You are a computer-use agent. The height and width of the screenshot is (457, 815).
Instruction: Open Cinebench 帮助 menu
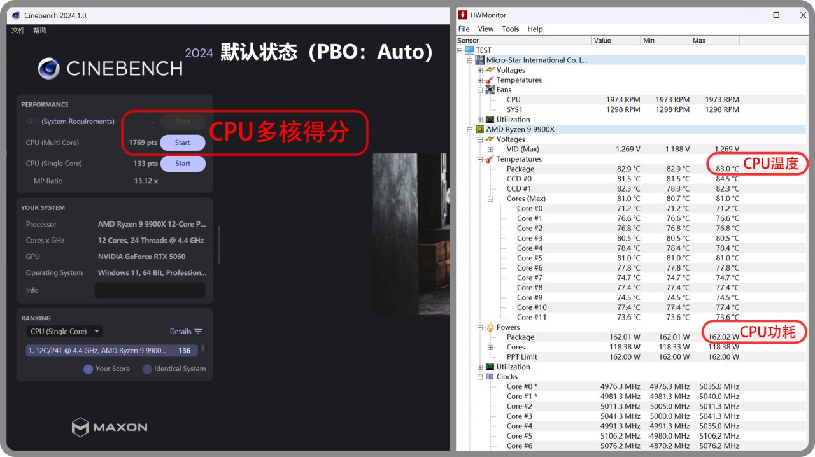(40, 31)
